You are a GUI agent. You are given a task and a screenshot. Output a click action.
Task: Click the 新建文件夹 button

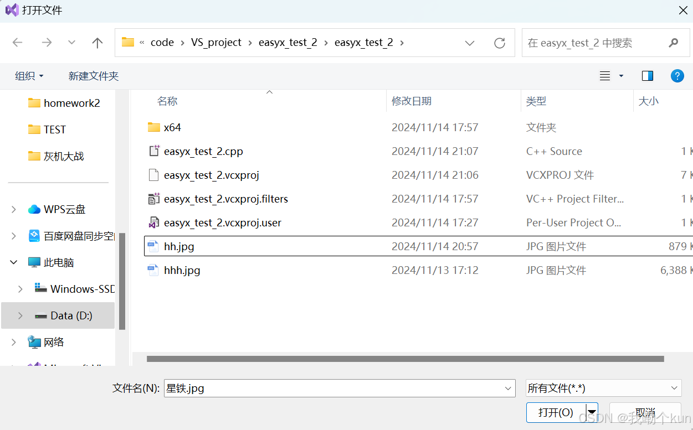[93, 76]
